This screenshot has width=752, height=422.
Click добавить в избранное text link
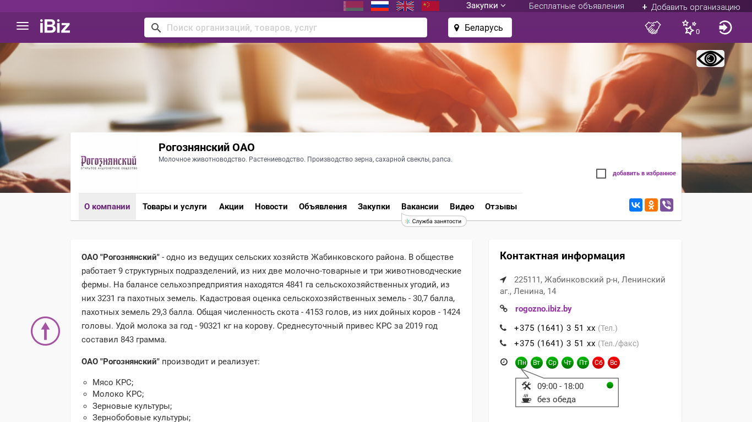(644, 174)
